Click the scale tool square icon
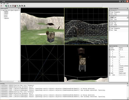This screenshot has height=100, width=129. (13, 6)
